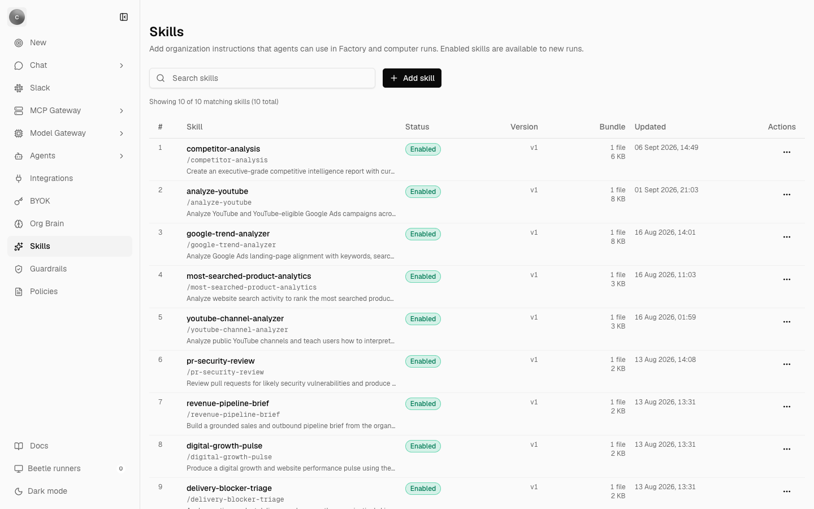Viewport: 814px width, 509px height.
Task: Open Policies page
Action: point(70,292)
